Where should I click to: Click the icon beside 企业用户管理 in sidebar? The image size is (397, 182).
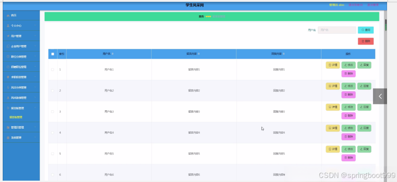8,47
